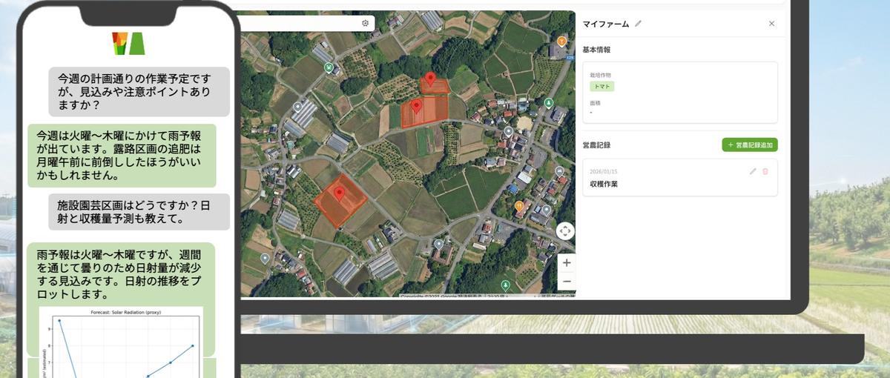Click the 2026/01/15 record date

(604, 172)
